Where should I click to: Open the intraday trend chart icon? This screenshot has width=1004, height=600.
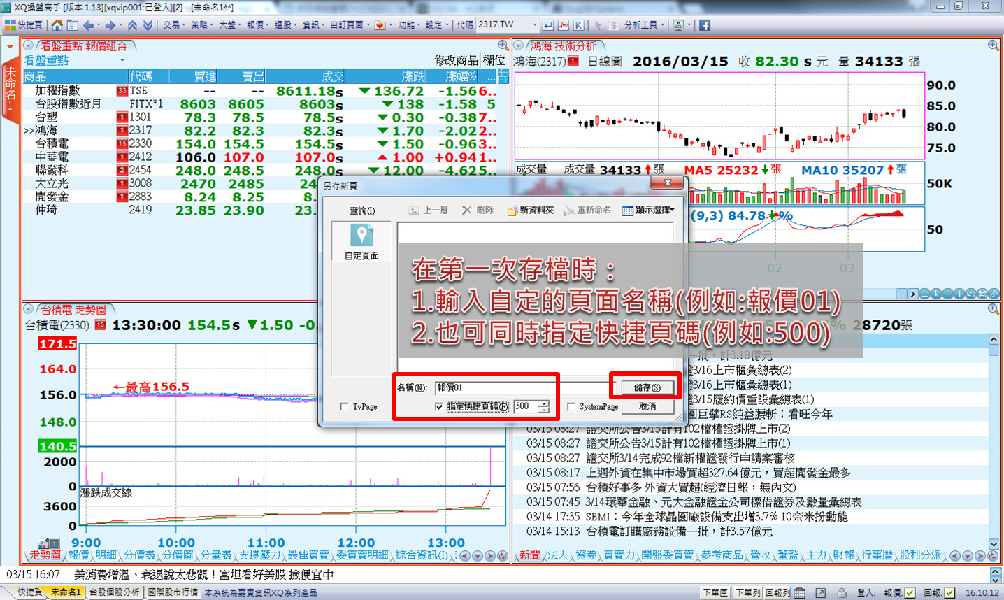pos(564,25)
